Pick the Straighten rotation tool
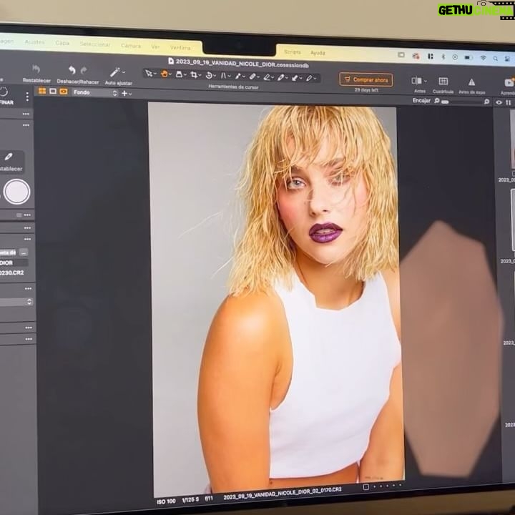 209,75
